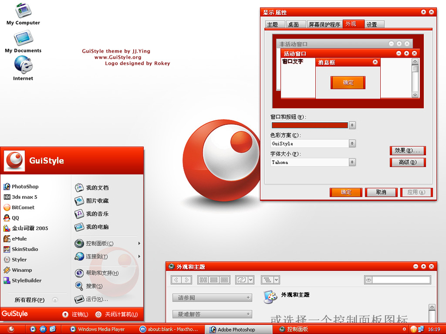Click 注销 at start menu bottom
Viewport: 446px width, 334px height.
[76, 314]
